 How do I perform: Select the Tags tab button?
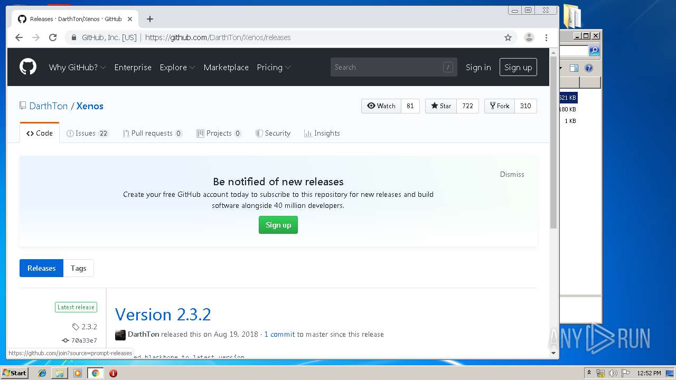pyautogui.click(x=78, y=268)
